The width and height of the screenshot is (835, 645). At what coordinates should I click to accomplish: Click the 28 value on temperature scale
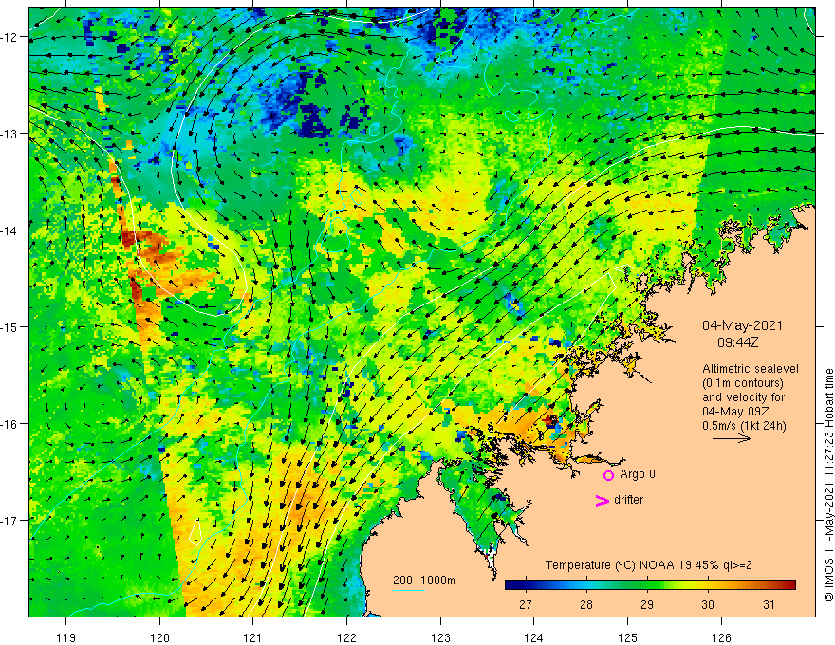point(586,604)
